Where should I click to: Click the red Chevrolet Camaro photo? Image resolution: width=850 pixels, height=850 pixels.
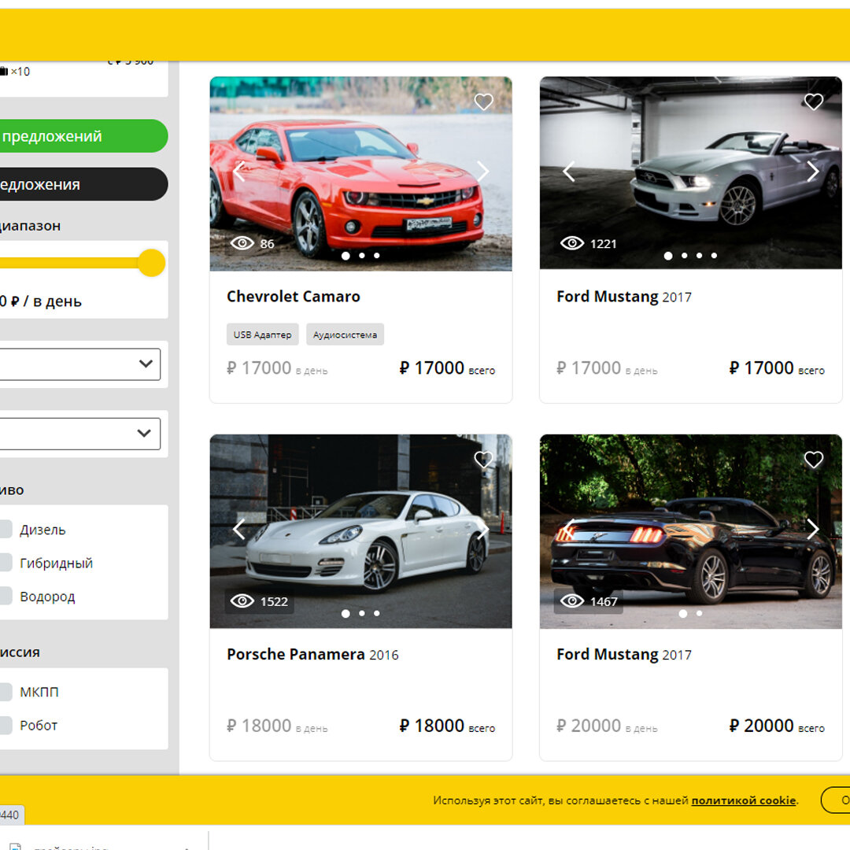pyautogui.click(x=360, y=173)
